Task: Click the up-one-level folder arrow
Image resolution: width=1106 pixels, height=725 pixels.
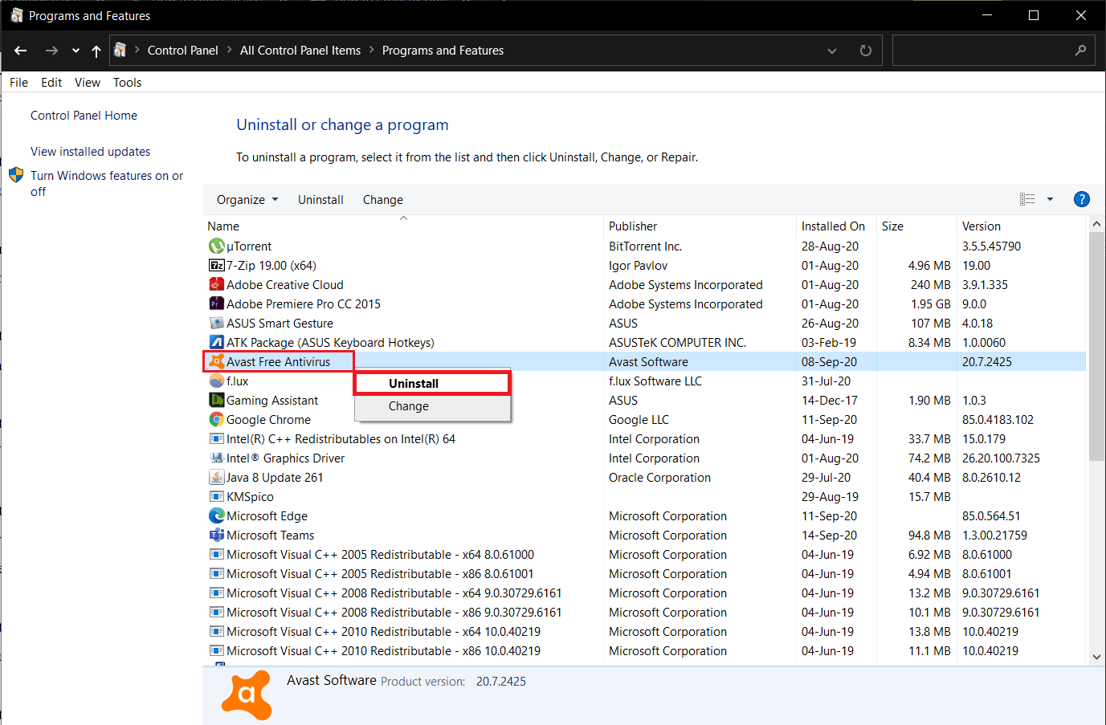Action: [x=96, y=50]
